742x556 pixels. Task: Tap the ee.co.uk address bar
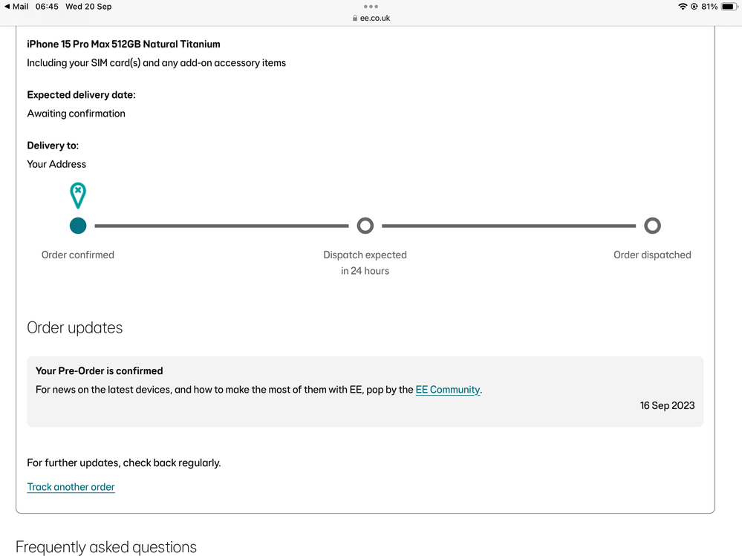(x=374, y=19)
